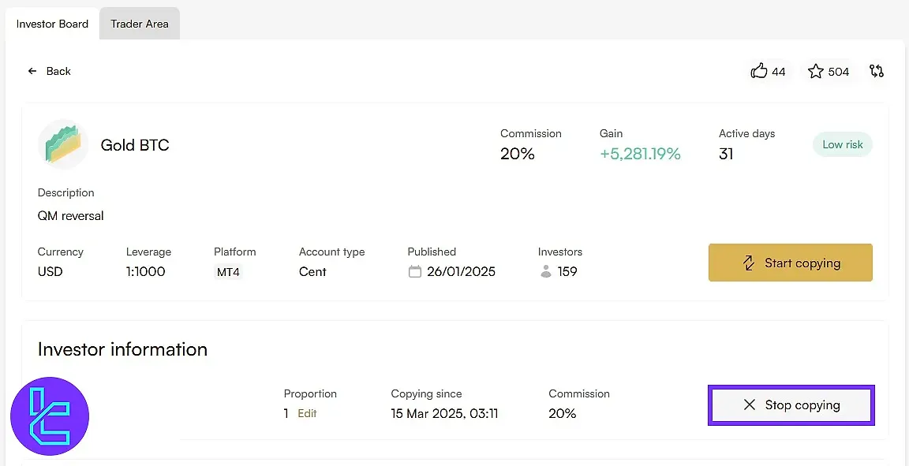This screenshot has height=466, width=909.
Task: Click the person icon next to 159 investors
Action: point(545,272)
